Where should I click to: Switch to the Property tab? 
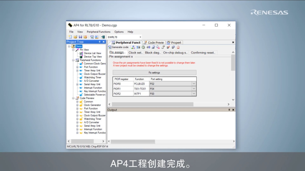pyautogui.click(x=174, y=43)
